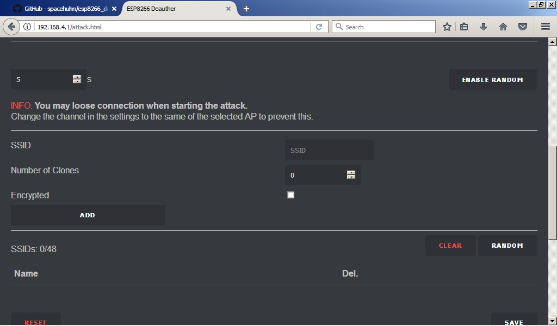Click scrollbar up arrow

pos(553,41)
